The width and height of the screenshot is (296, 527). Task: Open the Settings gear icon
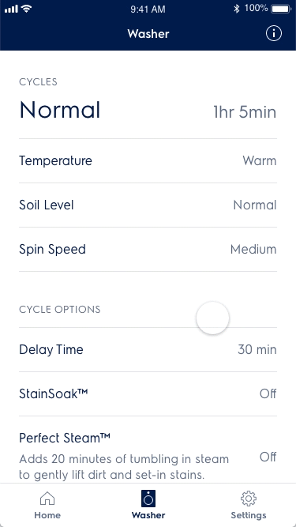coord(249,499)
